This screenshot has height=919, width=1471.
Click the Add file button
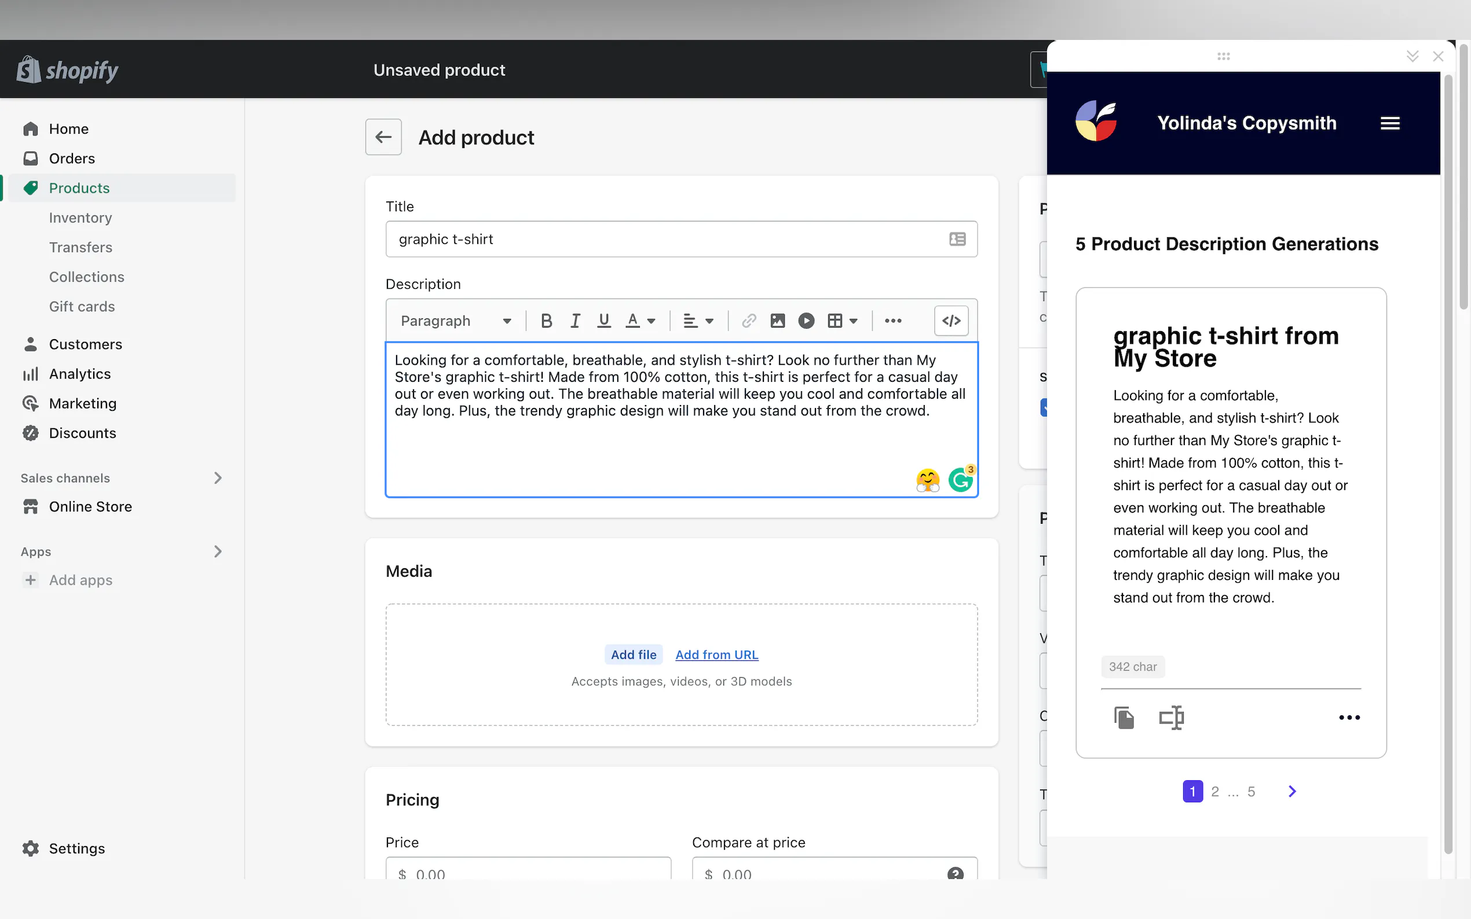click(633, 655)
